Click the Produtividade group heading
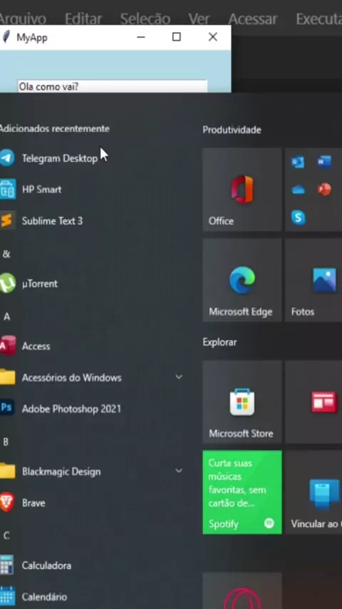 click(232, 130)
